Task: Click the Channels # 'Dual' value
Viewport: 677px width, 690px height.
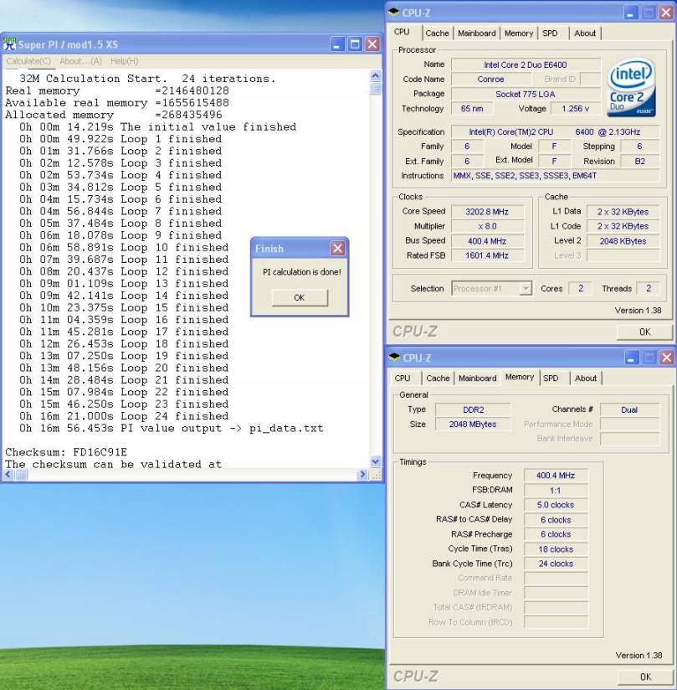Action: click(629, 409)
